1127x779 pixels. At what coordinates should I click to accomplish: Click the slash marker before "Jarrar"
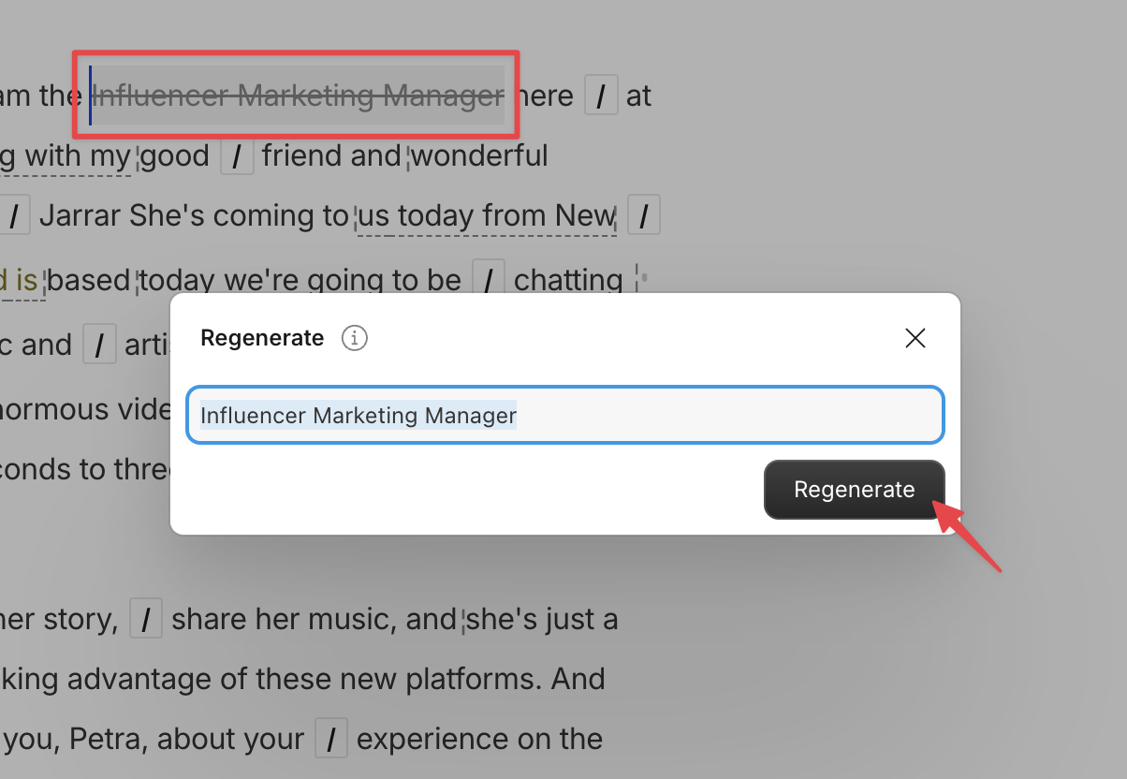(14, 215)
